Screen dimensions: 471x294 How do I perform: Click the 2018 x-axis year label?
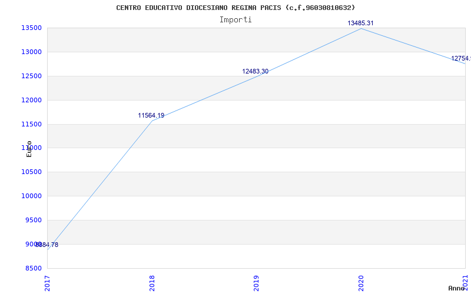pos(152,282)
